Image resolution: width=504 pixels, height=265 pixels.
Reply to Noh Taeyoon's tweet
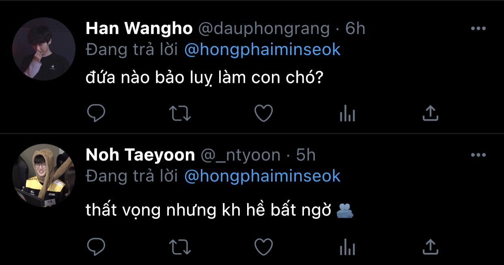(x=96, y=246)
